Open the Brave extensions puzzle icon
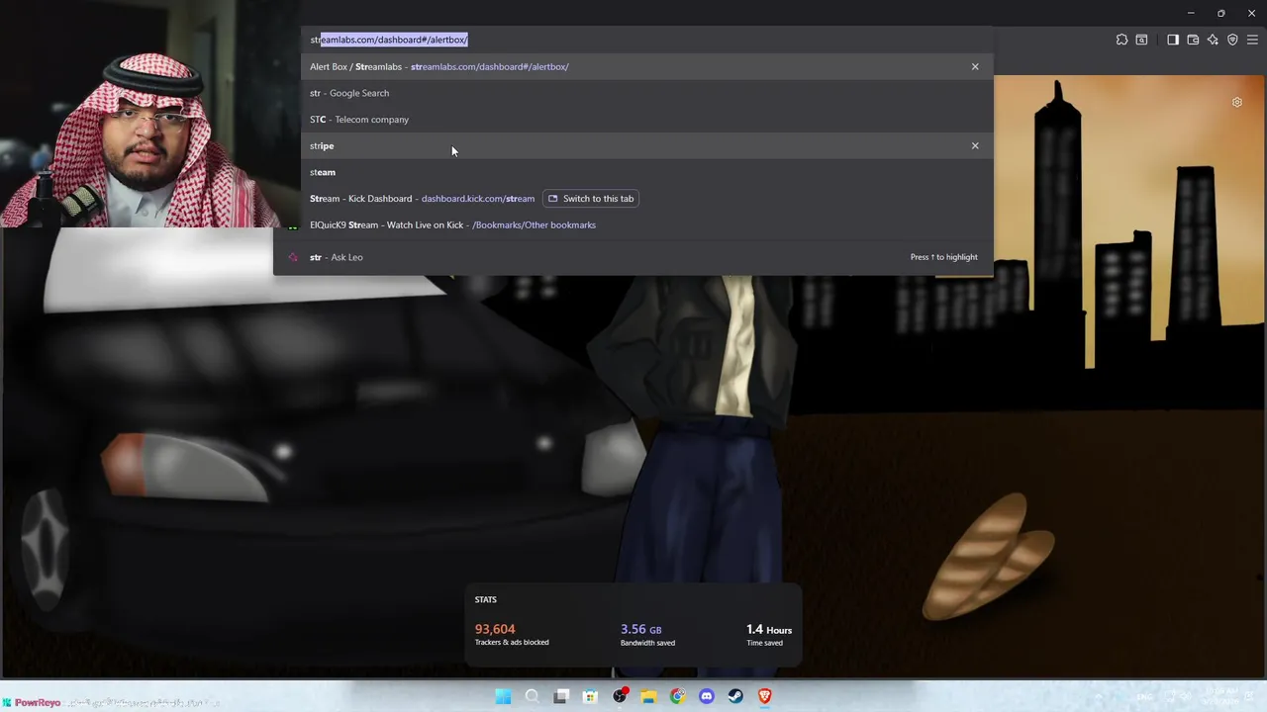1267x712 pixels. [1121, 40]
